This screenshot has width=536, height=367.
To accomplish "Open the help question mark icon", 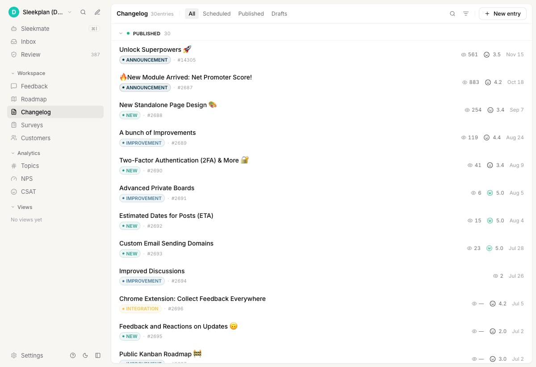I will click(73, 355).
